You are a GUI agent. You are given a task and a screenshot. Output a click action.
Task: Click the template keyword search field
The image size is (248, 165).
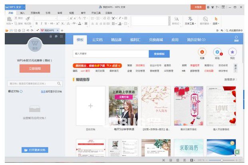coord(111,54)
